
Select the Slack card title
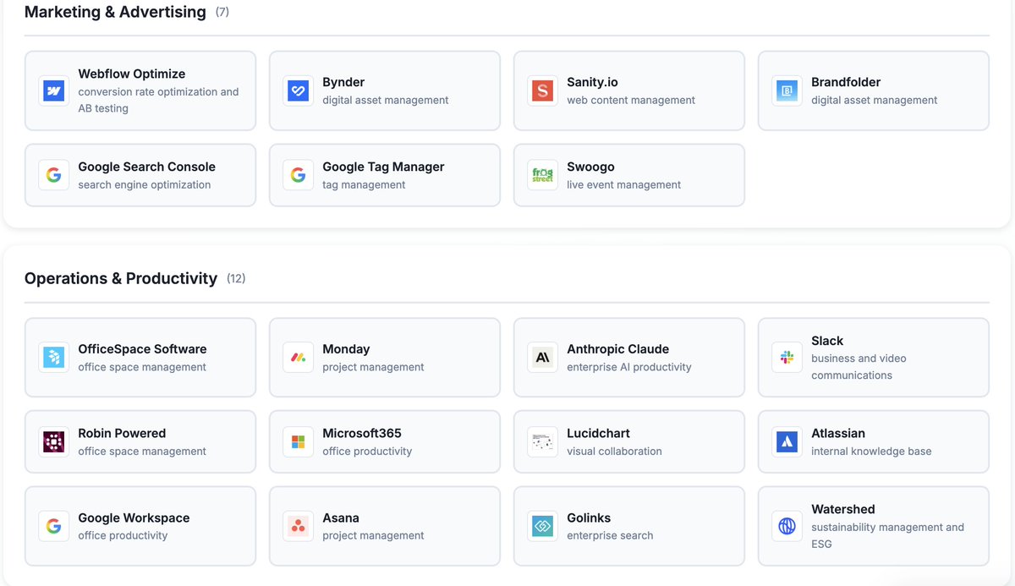[x=827, y=341]
